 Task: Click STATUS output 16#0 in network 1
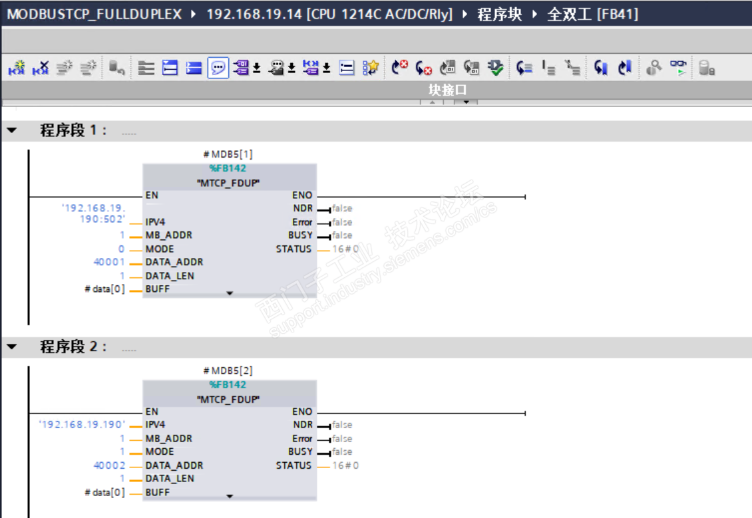click(x=345, y=249)
